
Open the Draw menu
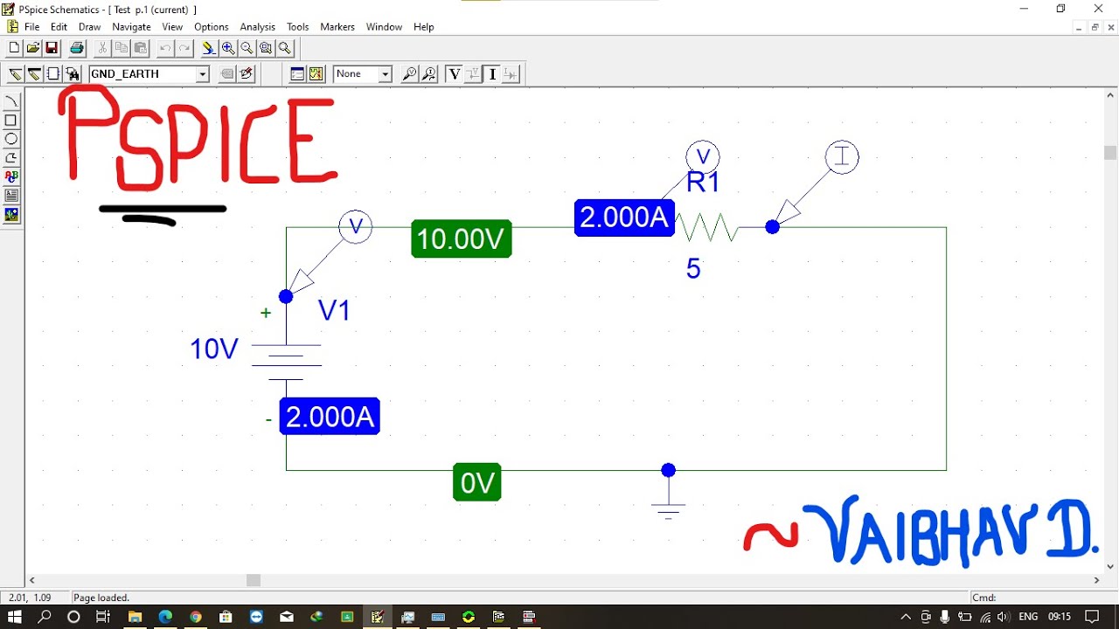[89, 27]
